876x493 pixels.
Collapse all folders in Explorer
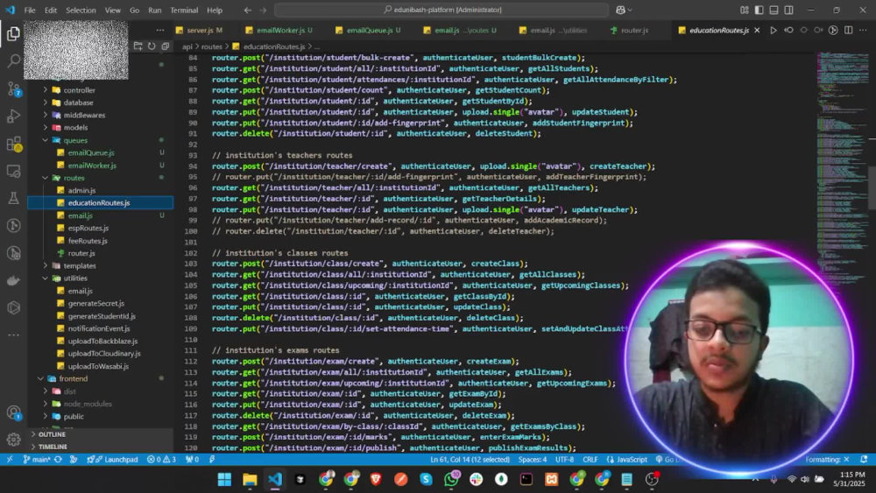(166, 46)
